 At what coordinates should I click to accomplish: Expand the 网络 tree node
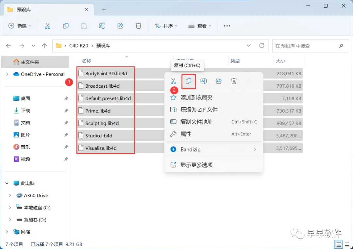(x=7, y=232)
